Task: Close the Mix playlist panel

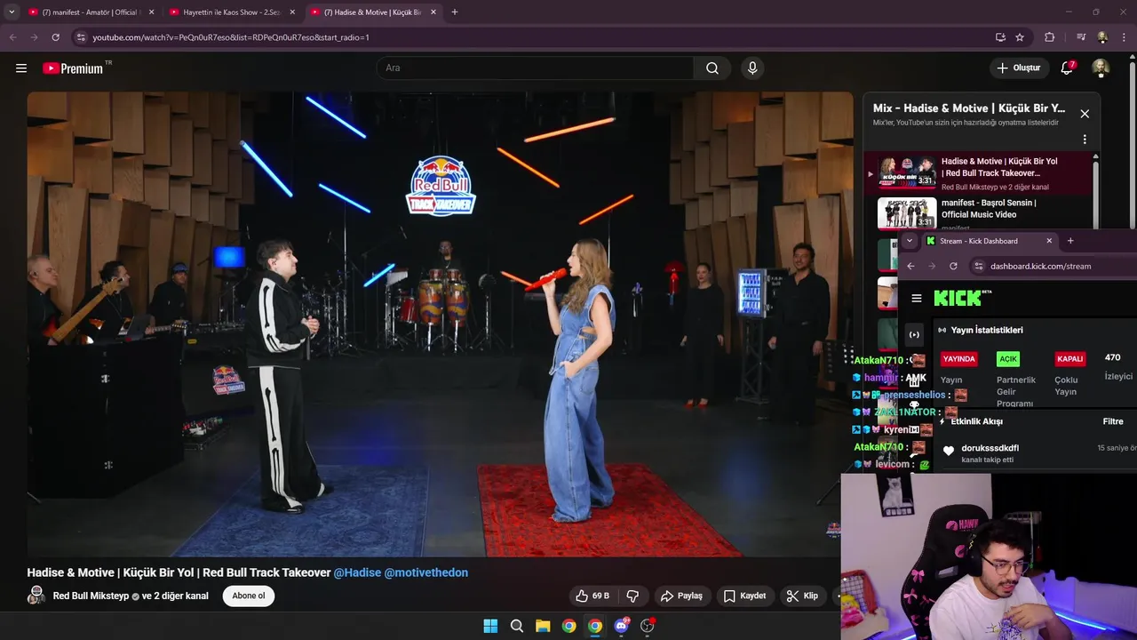Action: pos(1085,114)
